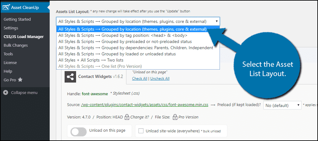Click the File Size lock icon

coord(175,117)
